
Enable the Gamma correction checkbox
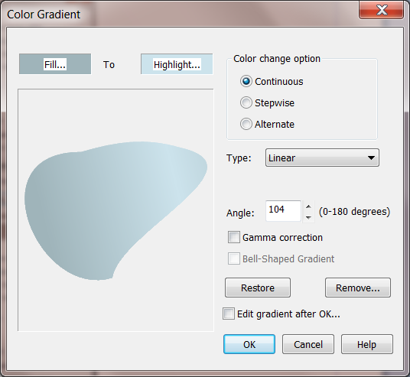[x=234, y=237]
